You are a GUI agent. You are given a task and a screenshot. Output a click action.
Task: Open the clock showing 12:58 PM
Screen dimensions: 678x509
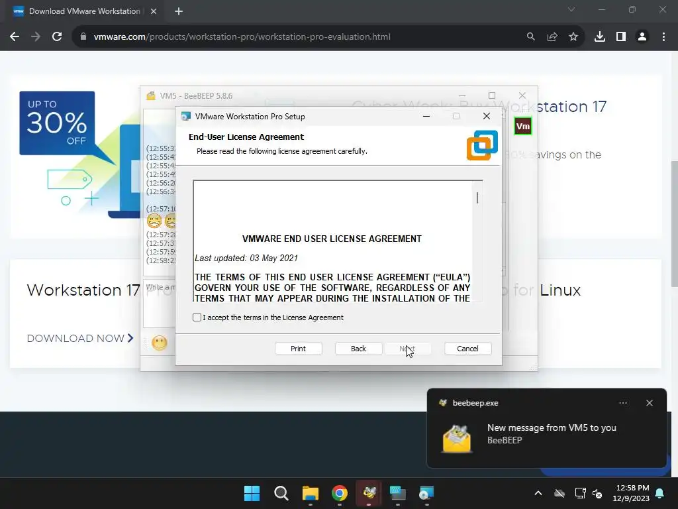(x=631, y=493)
